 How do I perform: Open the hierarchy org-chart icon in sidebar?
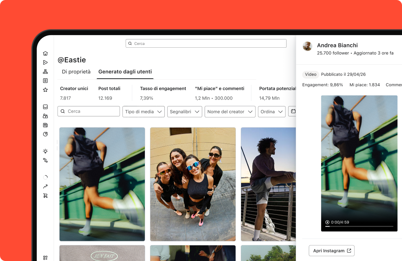pos(45,72)
